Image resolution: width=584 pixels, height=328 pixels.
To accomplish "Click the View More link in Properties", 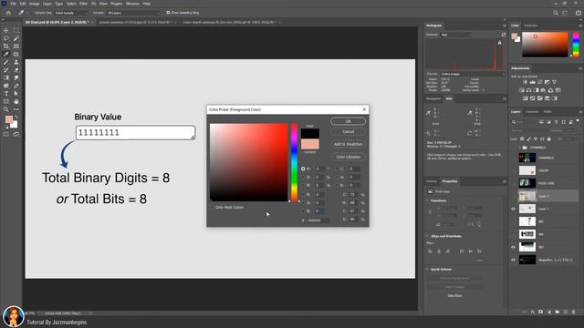I will click(454, 295).
